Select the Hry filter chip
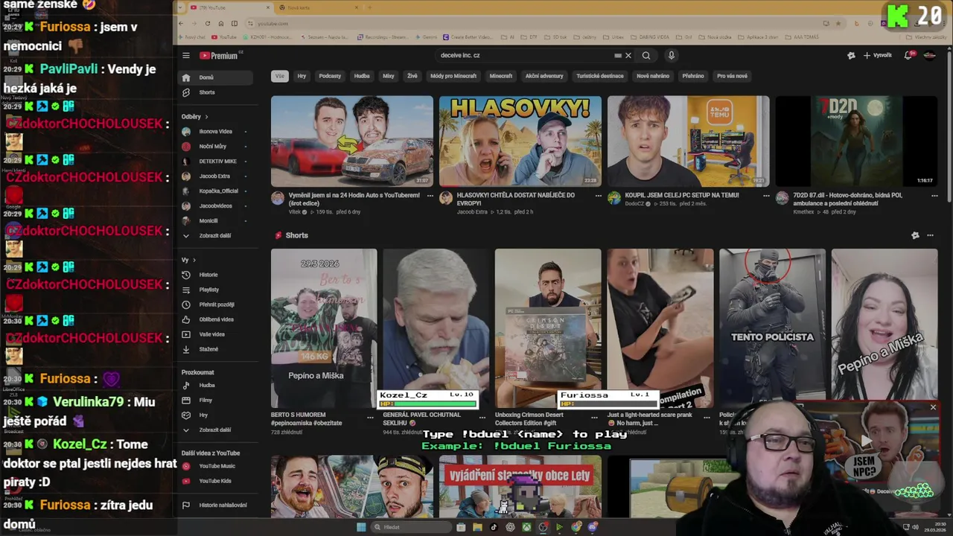 tap(302, 76)
